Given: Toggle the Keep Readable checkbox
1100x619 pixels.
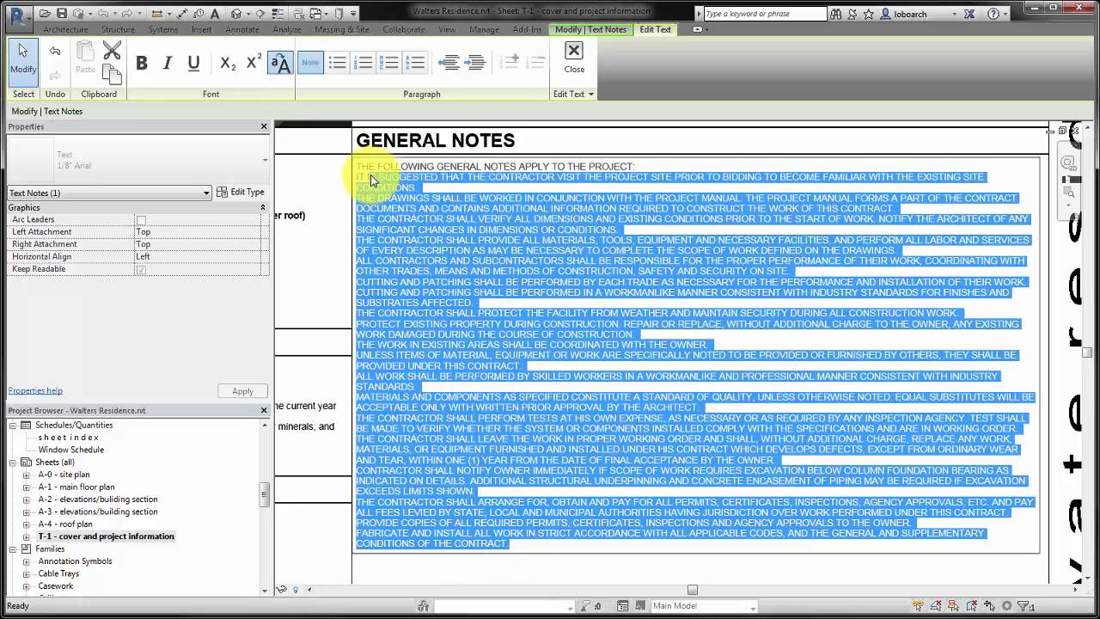Looking at the screenshot, I should tap(141, 268).
